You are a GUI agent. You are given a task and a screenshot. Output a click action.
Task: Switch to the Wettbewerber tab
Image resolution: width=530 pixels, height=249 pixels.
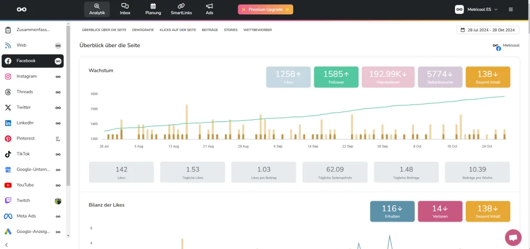coord(257,30)
